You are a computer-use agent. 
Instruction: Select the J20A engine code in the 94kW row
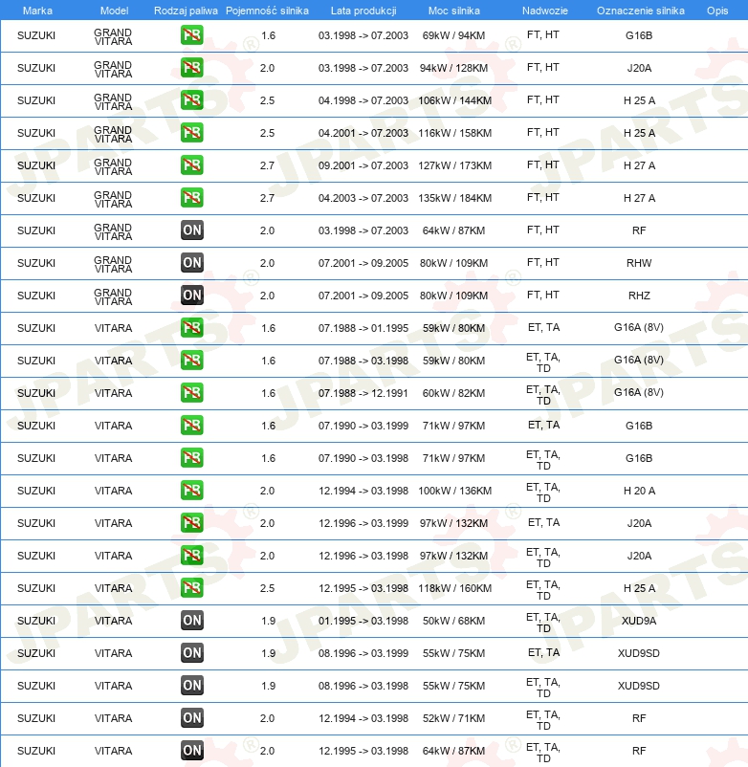(639, 68)
